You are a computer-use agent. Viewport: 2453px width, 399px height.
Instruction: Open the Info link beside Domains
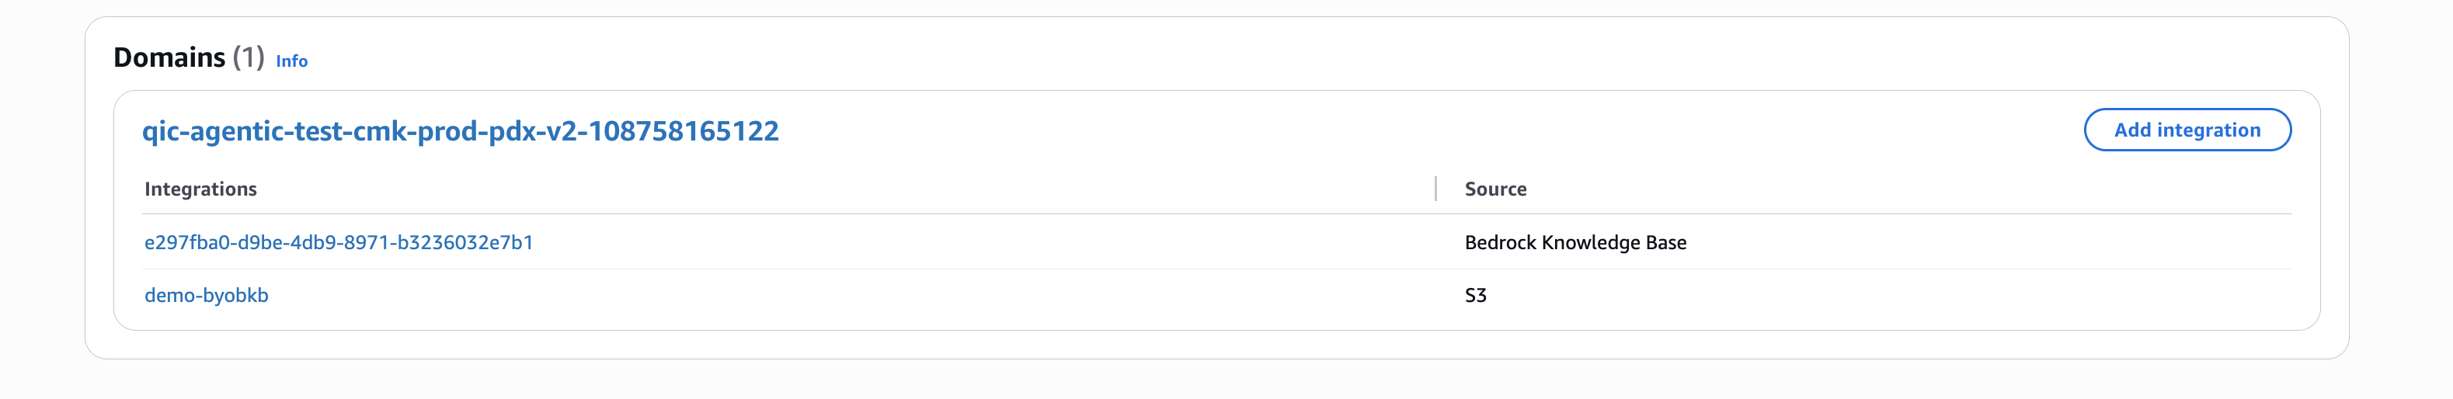[291, 61]
